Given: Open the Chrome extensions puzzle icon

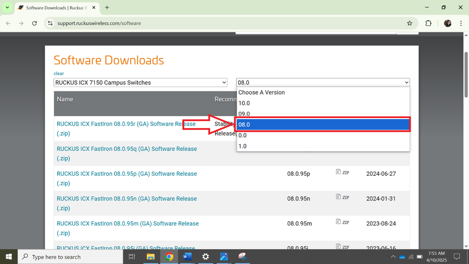Looking at the screenshot, I should (x=428, y=23).
